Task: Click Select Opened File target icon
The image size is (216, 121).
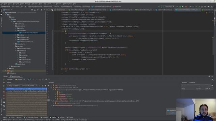Action: click(32, 10)
